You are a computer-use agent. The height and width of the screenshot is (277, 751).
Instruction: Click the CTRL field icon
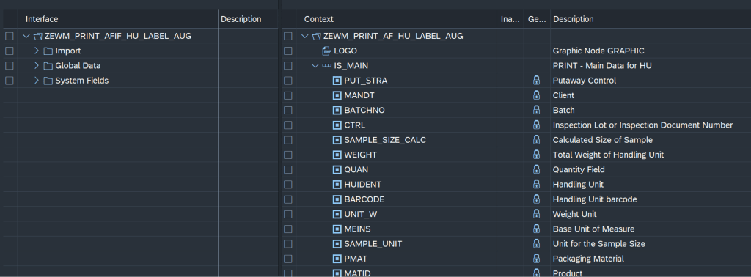coord(337,125)
